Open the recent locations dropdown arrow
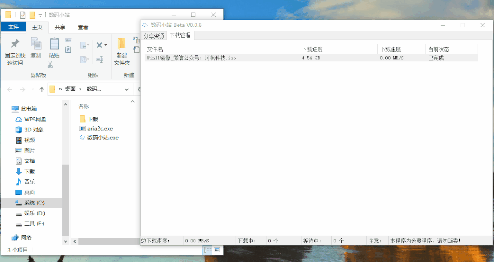Screen dimensions: 494x262 pyautogui.click(x=33, y=89)
